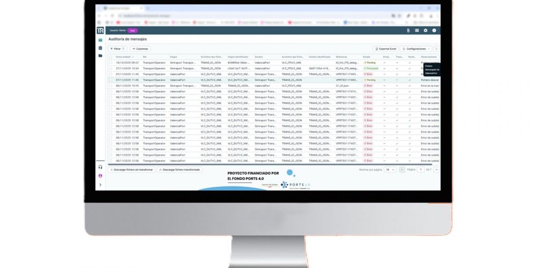Screen dimensions: 536x268
Task: Click the refresh table icon button
Action: coord(436,49)
